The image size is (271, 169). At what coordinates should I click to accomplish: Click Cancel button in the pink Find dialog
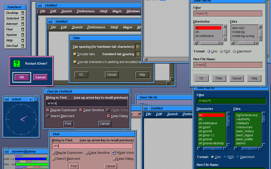point(110,166)
